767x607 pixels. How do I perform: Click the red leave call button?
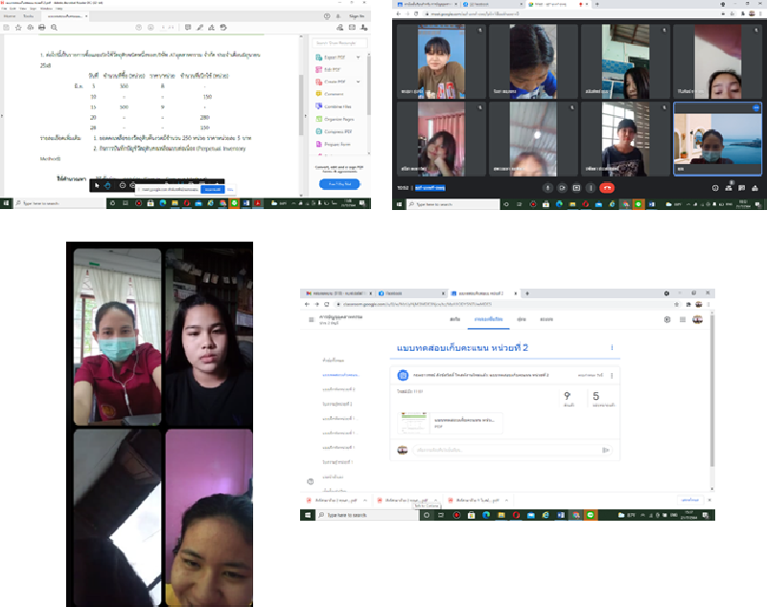click(606, 187)
